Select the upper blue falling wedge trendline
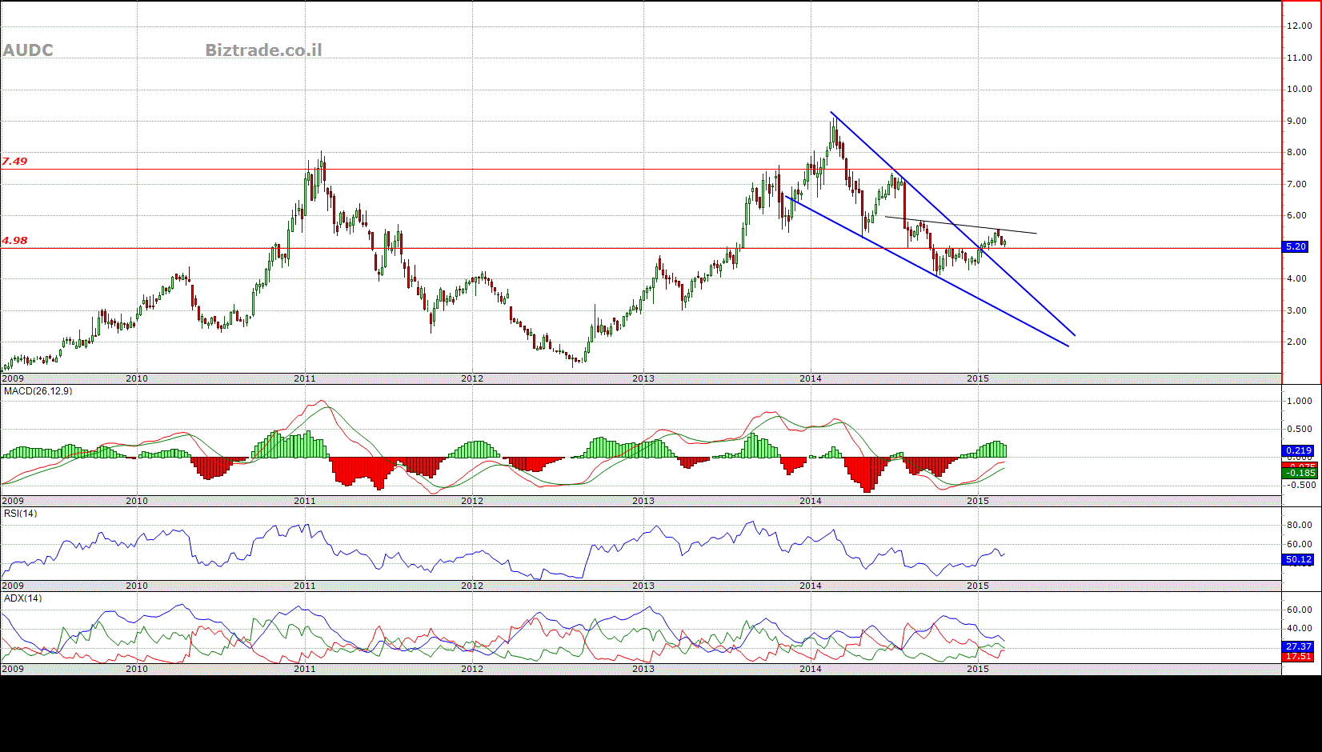 (x=952, y=223)
